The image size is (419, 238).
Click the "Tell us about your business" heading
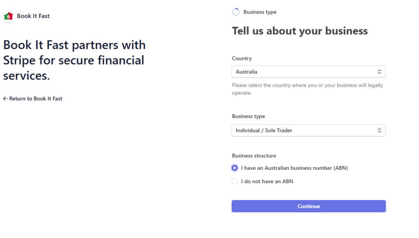click(300, 31)
